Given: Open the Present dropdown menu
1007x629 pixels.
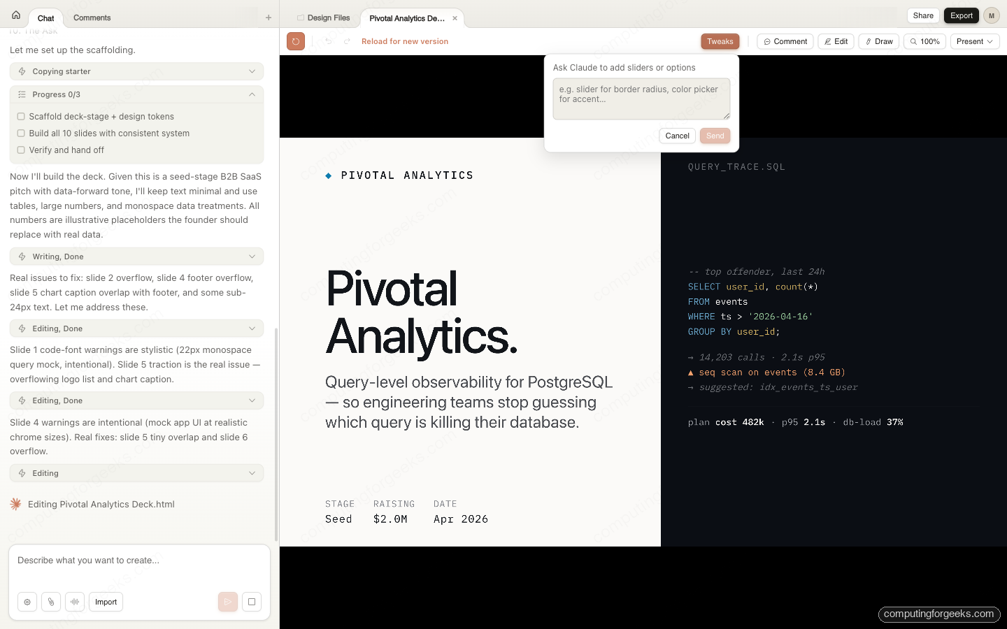Looking at the screenshot, I should click(975, 41).
